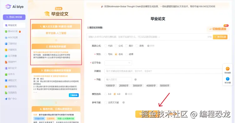Screen dimensions: 235x123
Task: Click the '毕业论文' page heading on right
Action: click(x=158, y=19)
